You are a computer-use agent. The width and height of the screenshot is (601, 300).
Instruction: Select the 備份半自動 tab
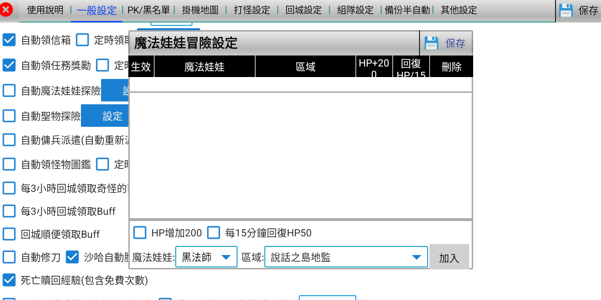coord(407,10)
